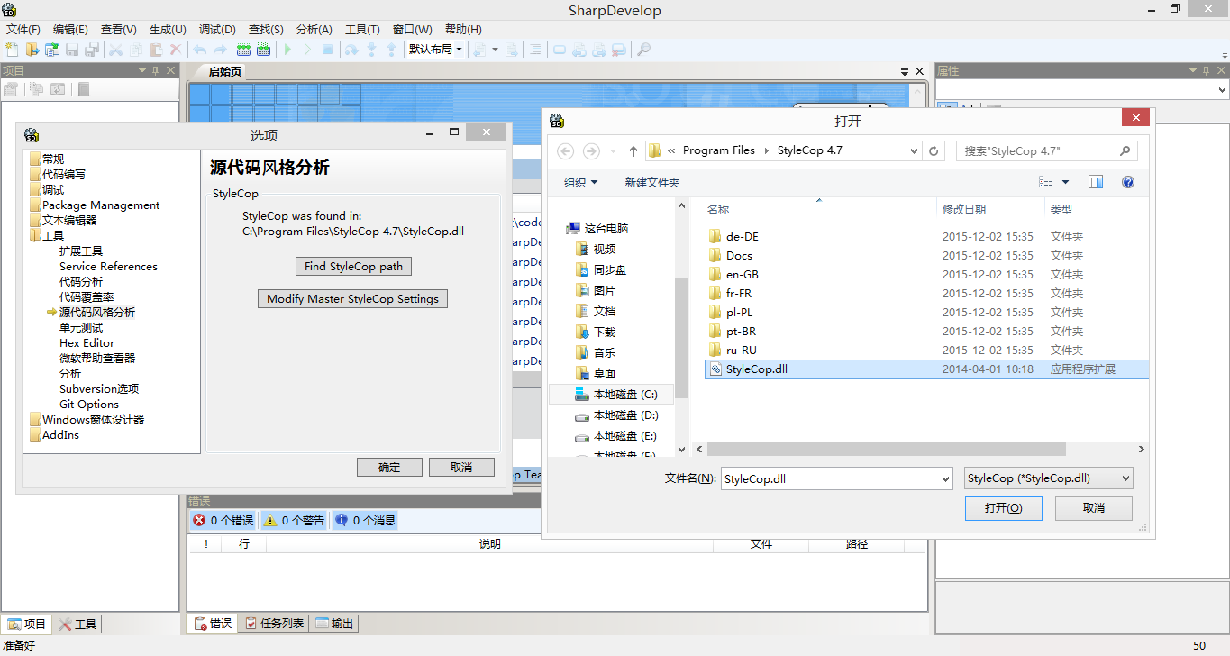This screenshot has width=1230, height=656.
Task: Click the Open File toolbar icon
Action: click(x=32, y=50)
